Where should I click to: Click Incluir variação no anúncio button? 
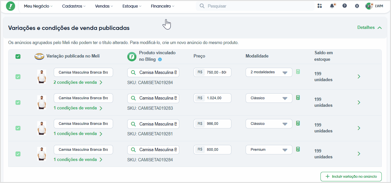click(351, 176)
